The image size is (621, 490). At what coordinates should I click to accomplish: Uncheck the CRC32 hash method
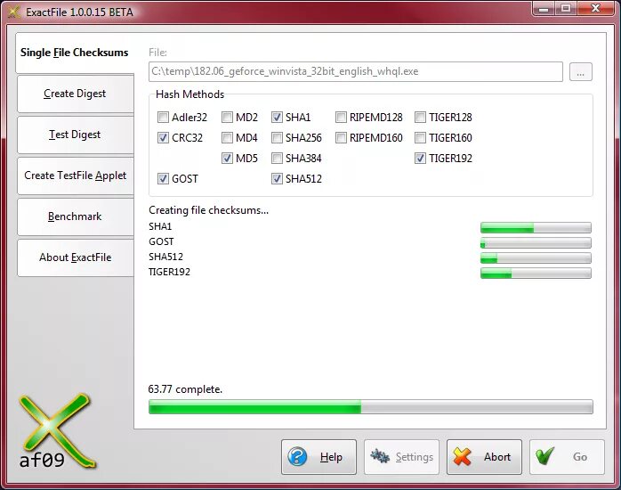click(163, 137)
